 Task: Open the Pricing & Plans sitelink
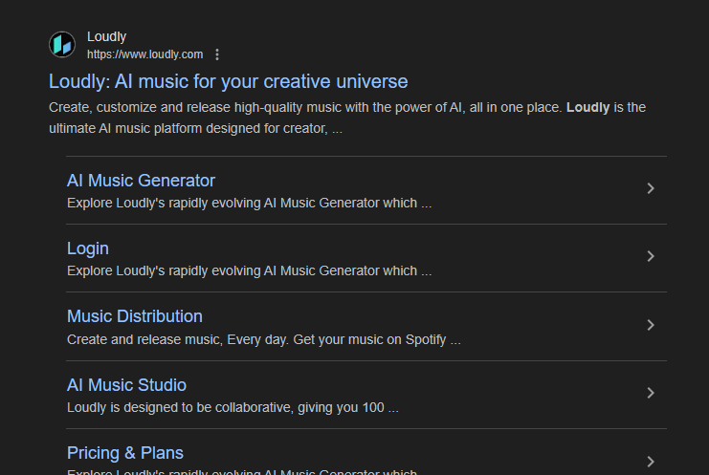pyautogui.click(x=125, y=453)
